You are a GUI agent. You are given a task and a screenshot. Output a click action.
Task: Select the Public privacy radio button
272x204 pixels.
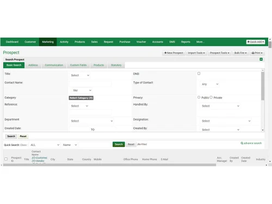coord(199,97)
